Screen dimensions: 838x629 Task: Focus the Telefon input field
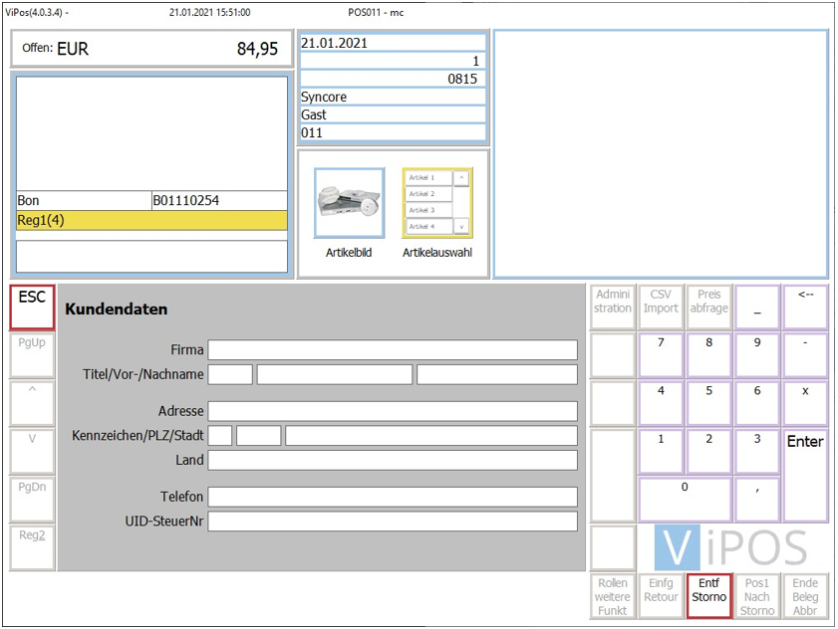tap(393, 498)
